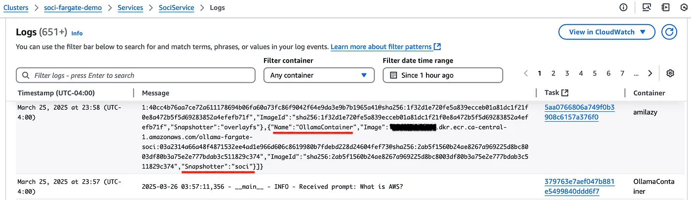Click the Task column header external icon
The width and height of the screenshot is (691, 200).
tap(565, 93)
